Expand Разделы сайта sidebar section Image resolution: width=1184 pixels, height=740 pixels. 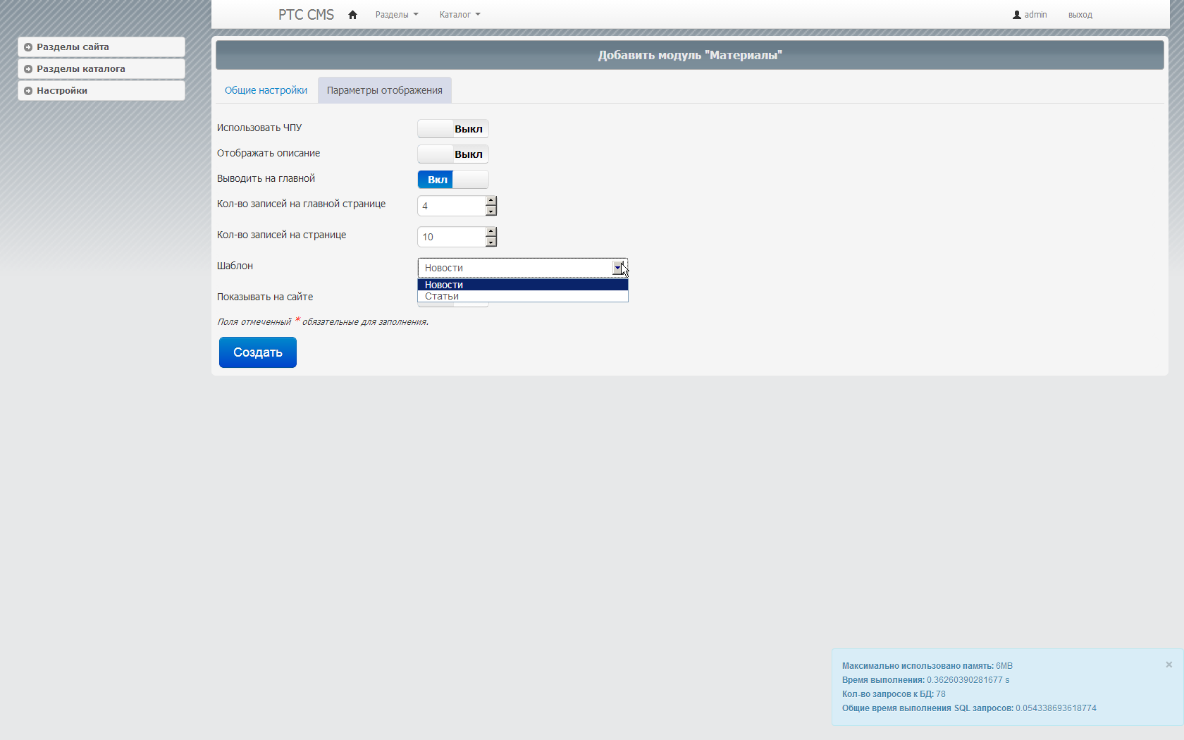tap(101, 47)
